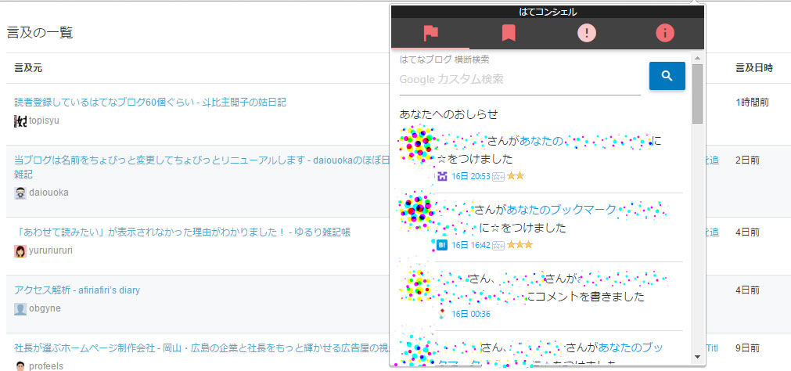Click the 9日前 date cell

(x=748, y=348)
